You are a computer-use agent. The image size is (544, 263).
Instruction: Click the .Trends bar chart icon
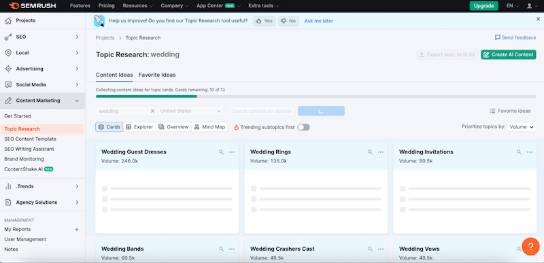[x=8, y=186]
